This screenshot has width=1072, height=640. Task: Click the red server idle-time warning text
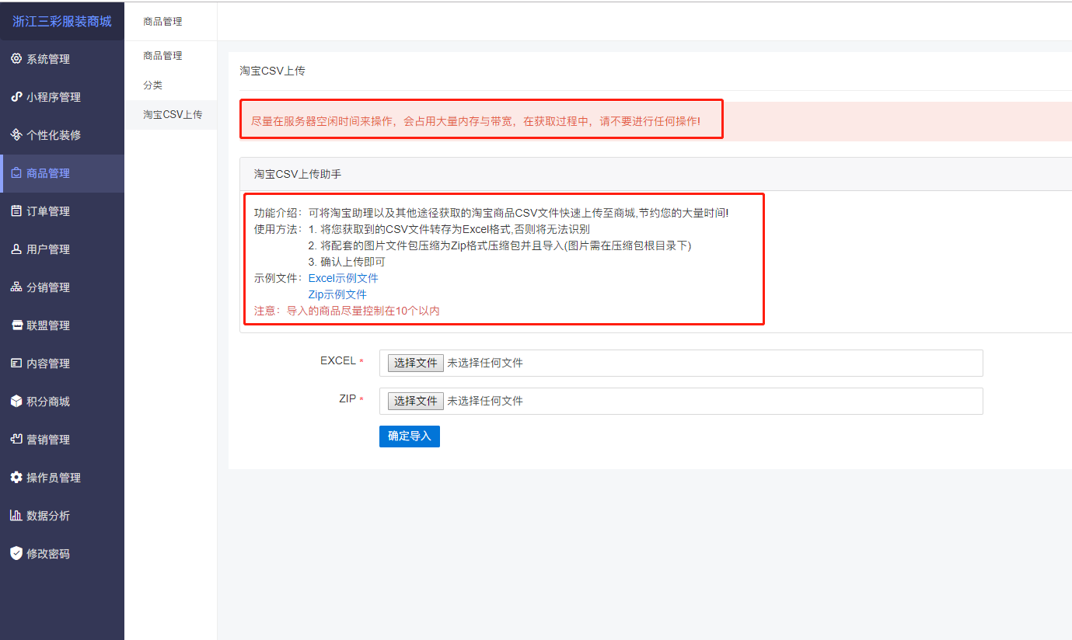coord(476,121)
